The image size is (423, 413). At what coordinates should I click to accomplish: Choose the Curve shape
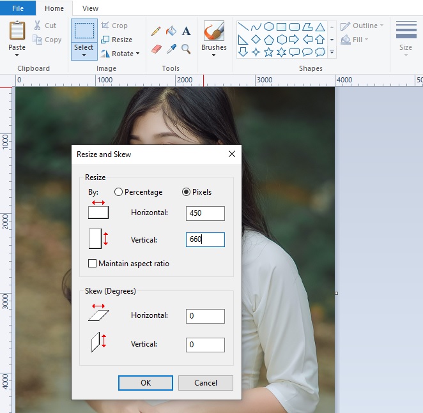pyautogui.click(x=256, y=27)
